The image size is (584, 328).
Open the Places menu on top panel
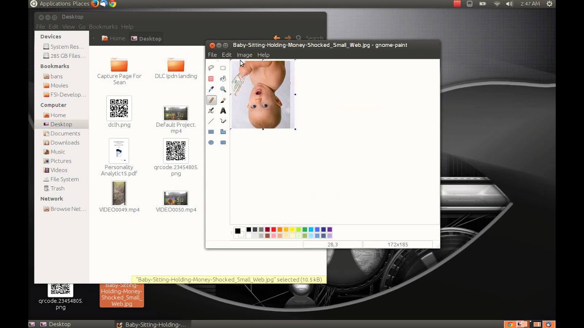pos(81,4)
